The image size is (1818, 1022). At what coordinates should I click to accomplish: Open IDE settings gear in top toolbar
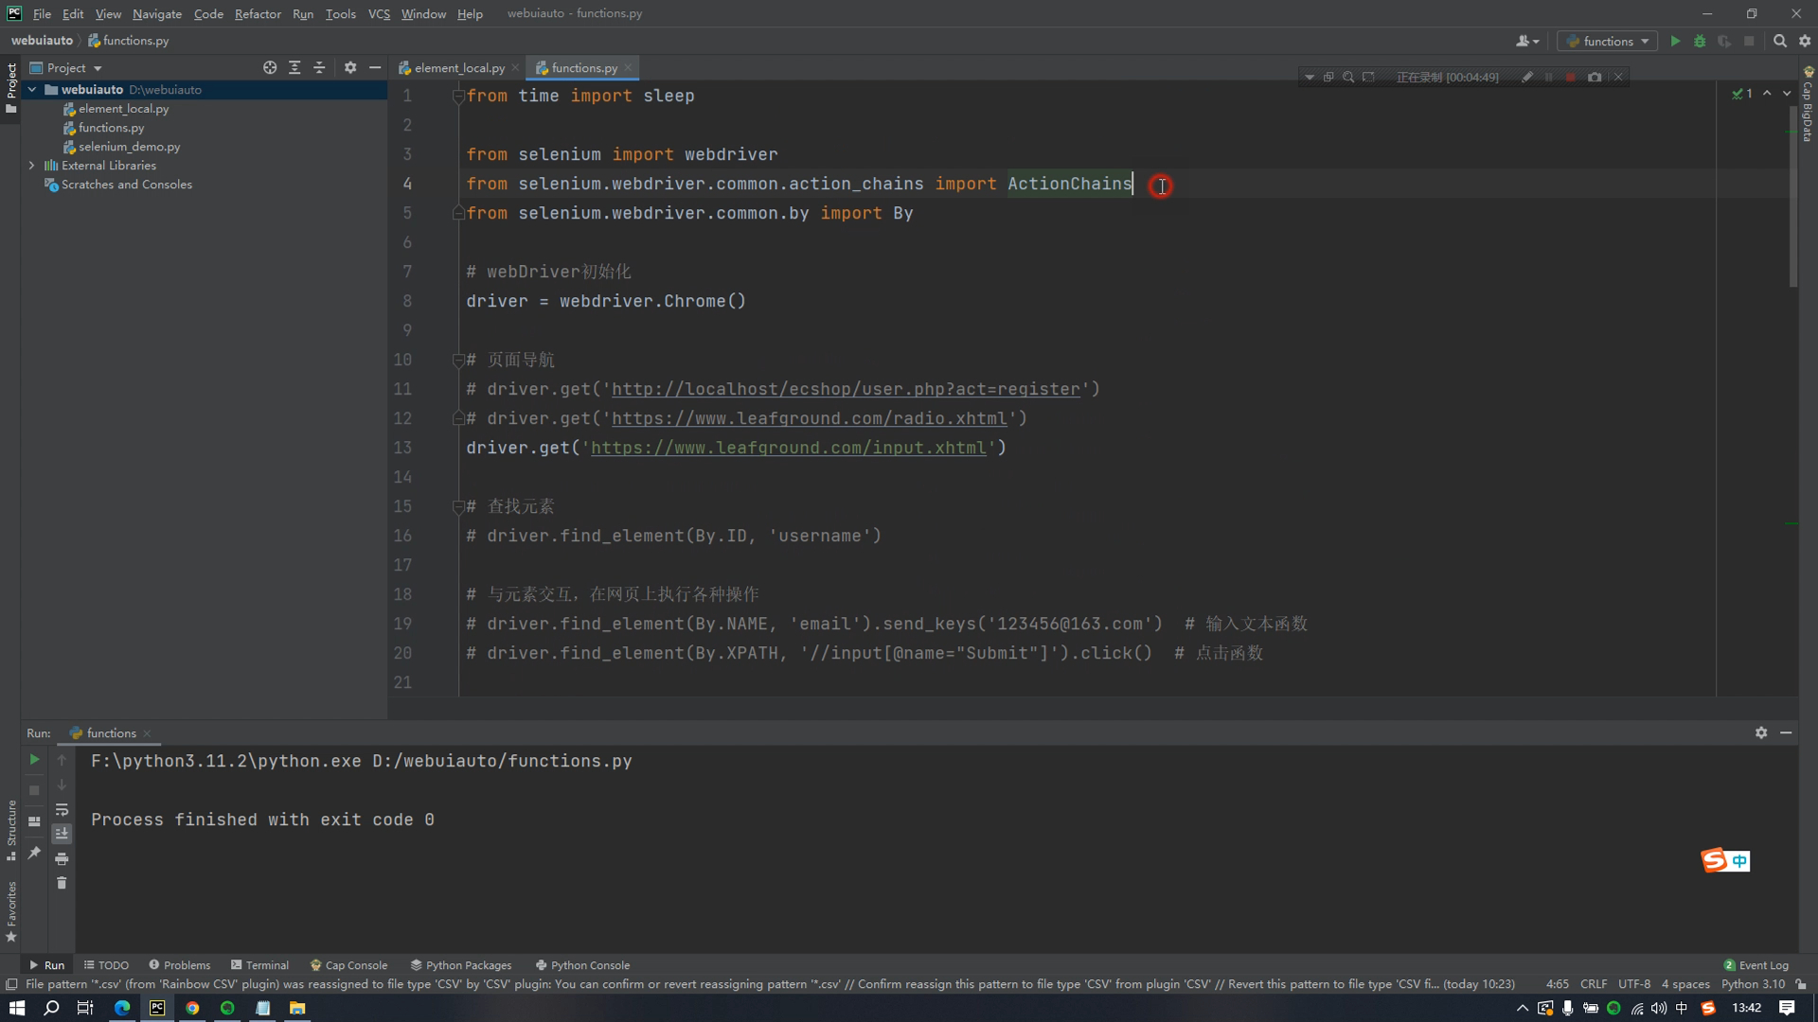click(x=1805, y=41)
